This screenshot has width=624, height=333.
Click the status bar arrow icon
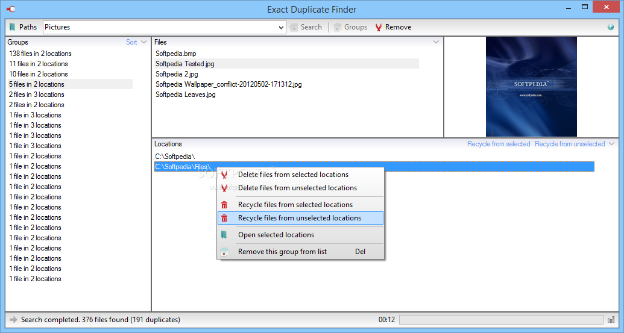point(13,320)
